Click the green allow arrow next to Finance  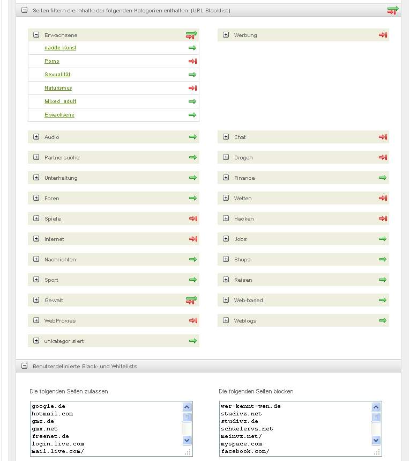click(383, 178)
